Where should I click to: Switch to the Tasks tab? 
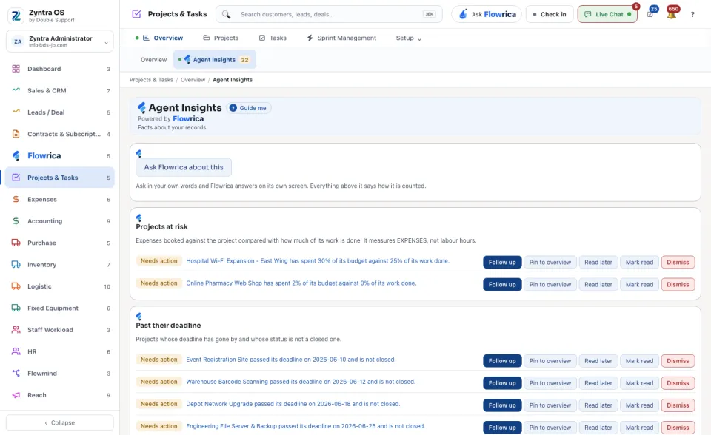click(x=273, y=38)
